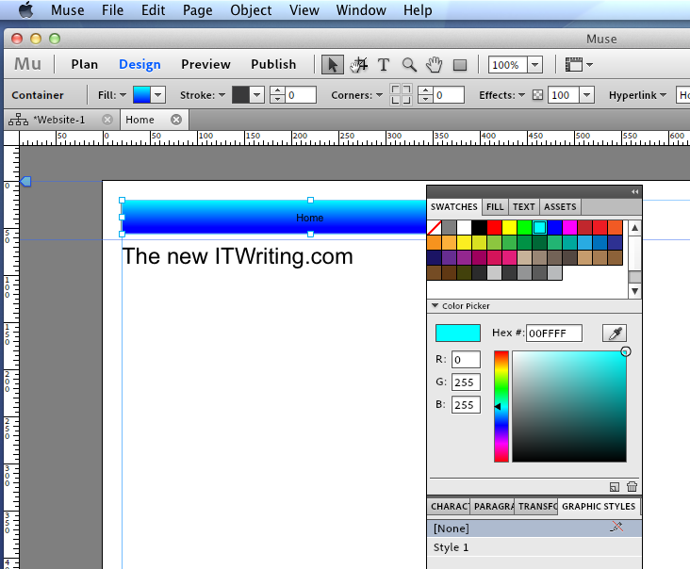Screen dimensions: 690x569
Task: Switch to the Transform panel tab
Action: 537,506
